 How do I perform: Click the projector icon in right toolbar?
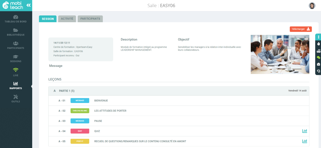point(318,51)
